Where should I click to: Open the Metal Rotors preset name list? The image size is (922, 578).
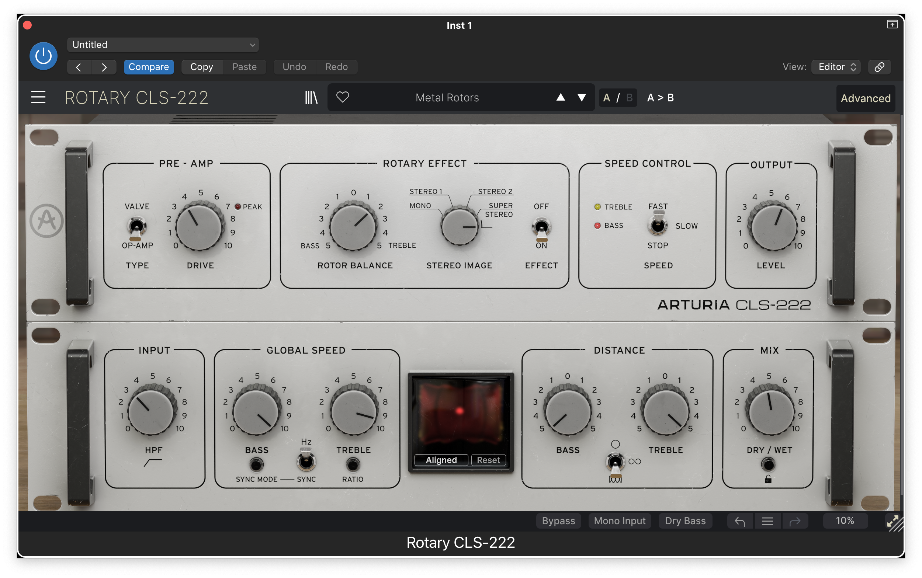click(x=447, y=97)
